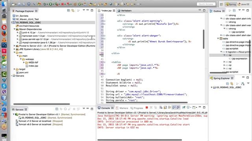Click Collapse All in Spring Explorer
The image size is (252, 141).
(228, 83)
